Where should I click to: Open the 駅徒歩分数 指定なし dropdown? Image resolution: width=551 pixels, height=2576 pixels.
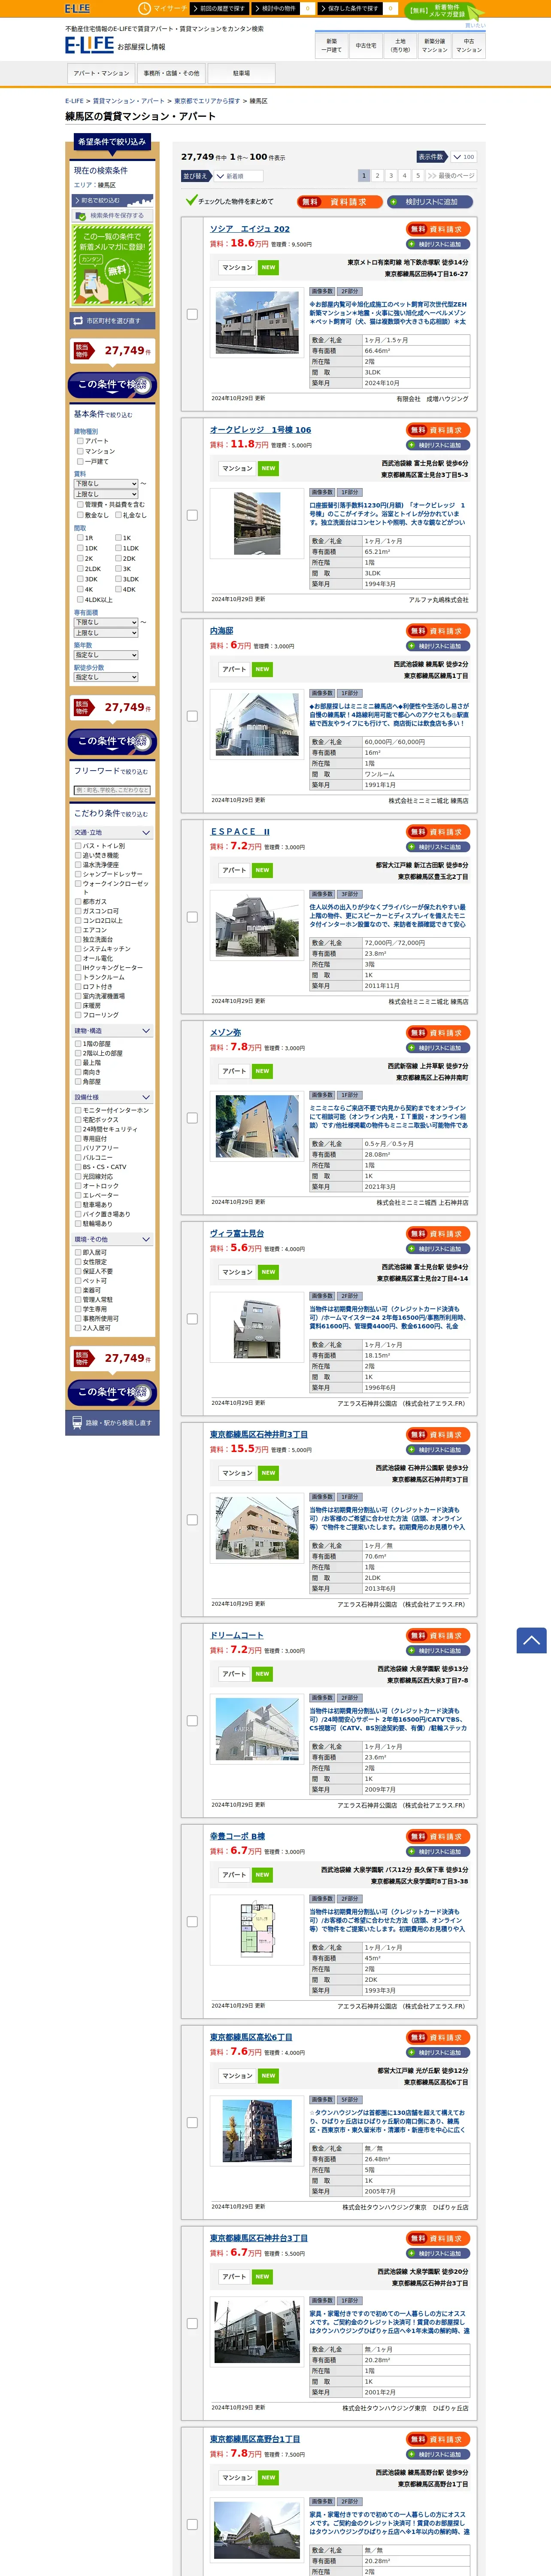(106, 677)
